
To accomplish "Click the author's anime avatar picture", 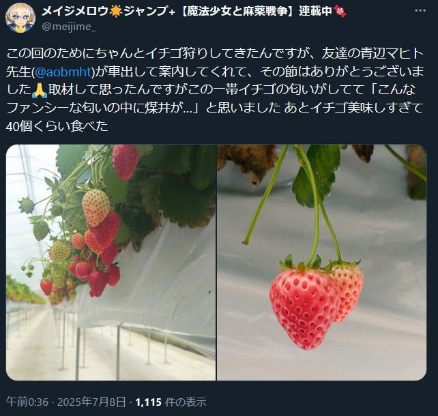I will coord(20,18).
